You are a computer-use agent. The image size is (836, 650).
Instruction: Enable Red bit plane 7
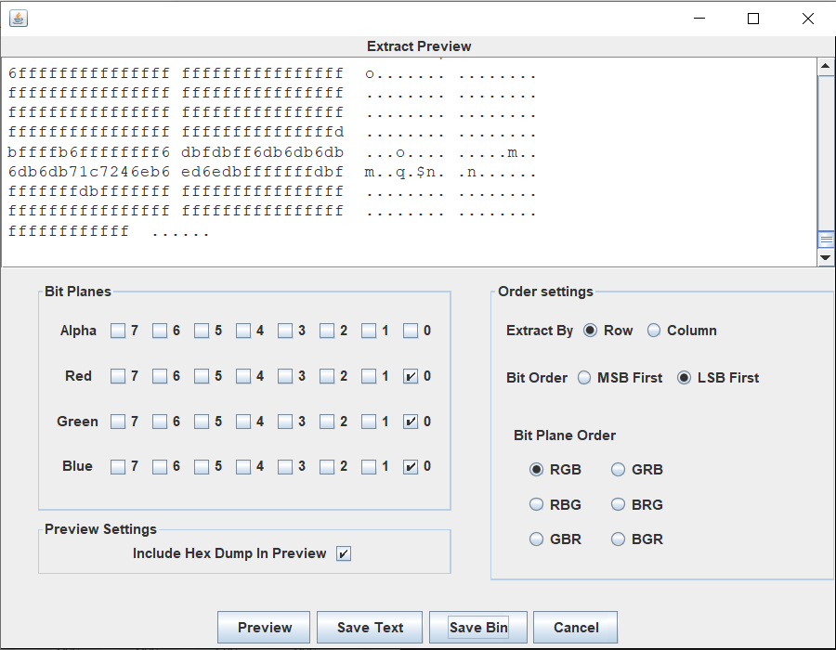coord(118,376)
